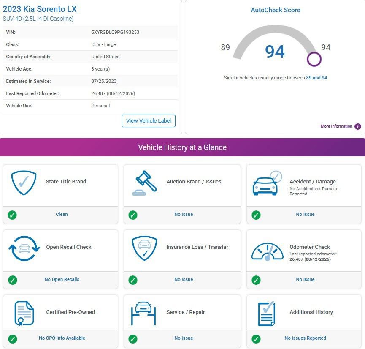Click the SUV 4D (2.5L I4 DI Gasoline) subtitle
The height and width of the screenshot is (349, 365).
point(38,19)
